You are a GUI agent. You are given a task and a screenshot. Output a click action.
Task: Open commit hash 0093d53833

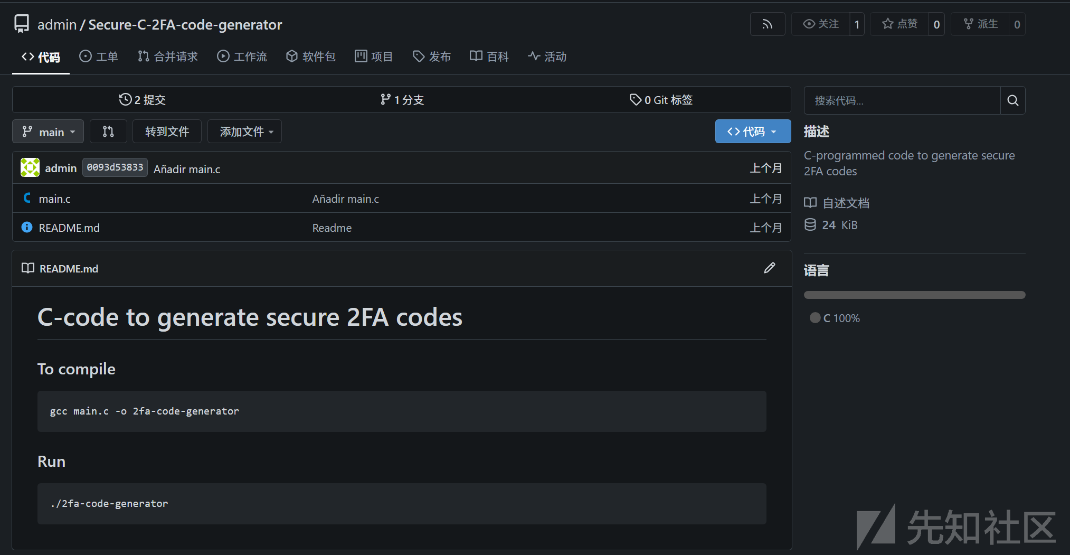(115, 167)
